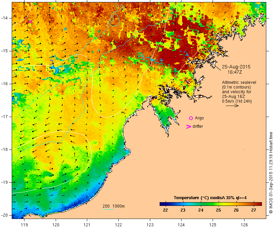This screenshot has height=228, width=275.
Task: Click the longitude axis label 121
Action: click(x=87, y=225)
